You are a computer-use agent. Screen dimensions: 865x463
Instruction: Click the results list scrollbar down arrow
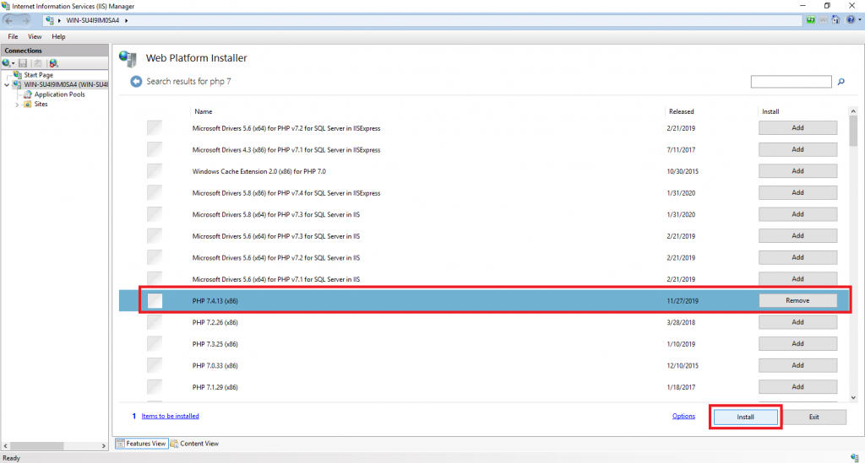853,397
